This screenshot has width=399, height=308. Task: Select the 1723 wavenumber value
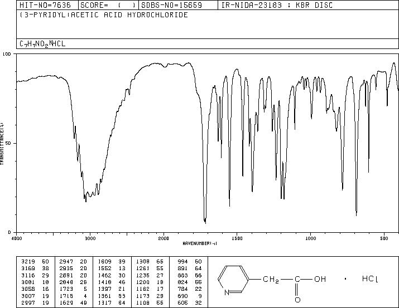click(66, 289)
